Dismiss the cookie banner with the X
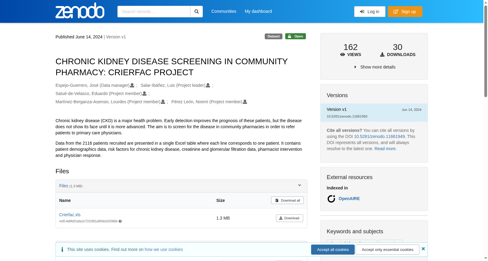Screen dimensions: 488x261 coord(423,249)
